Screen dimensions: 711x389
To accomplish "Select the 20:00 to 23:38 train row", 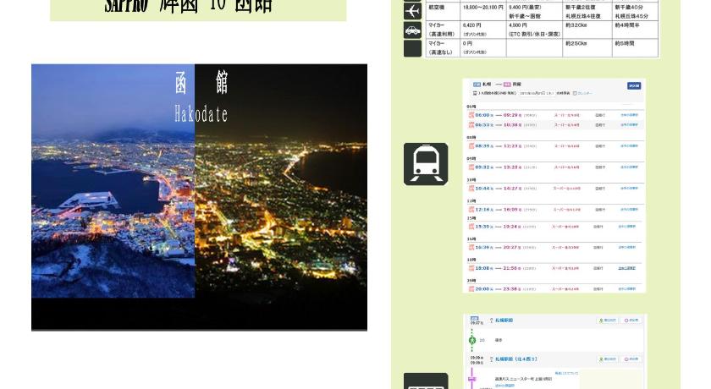I will coord(555,288).
